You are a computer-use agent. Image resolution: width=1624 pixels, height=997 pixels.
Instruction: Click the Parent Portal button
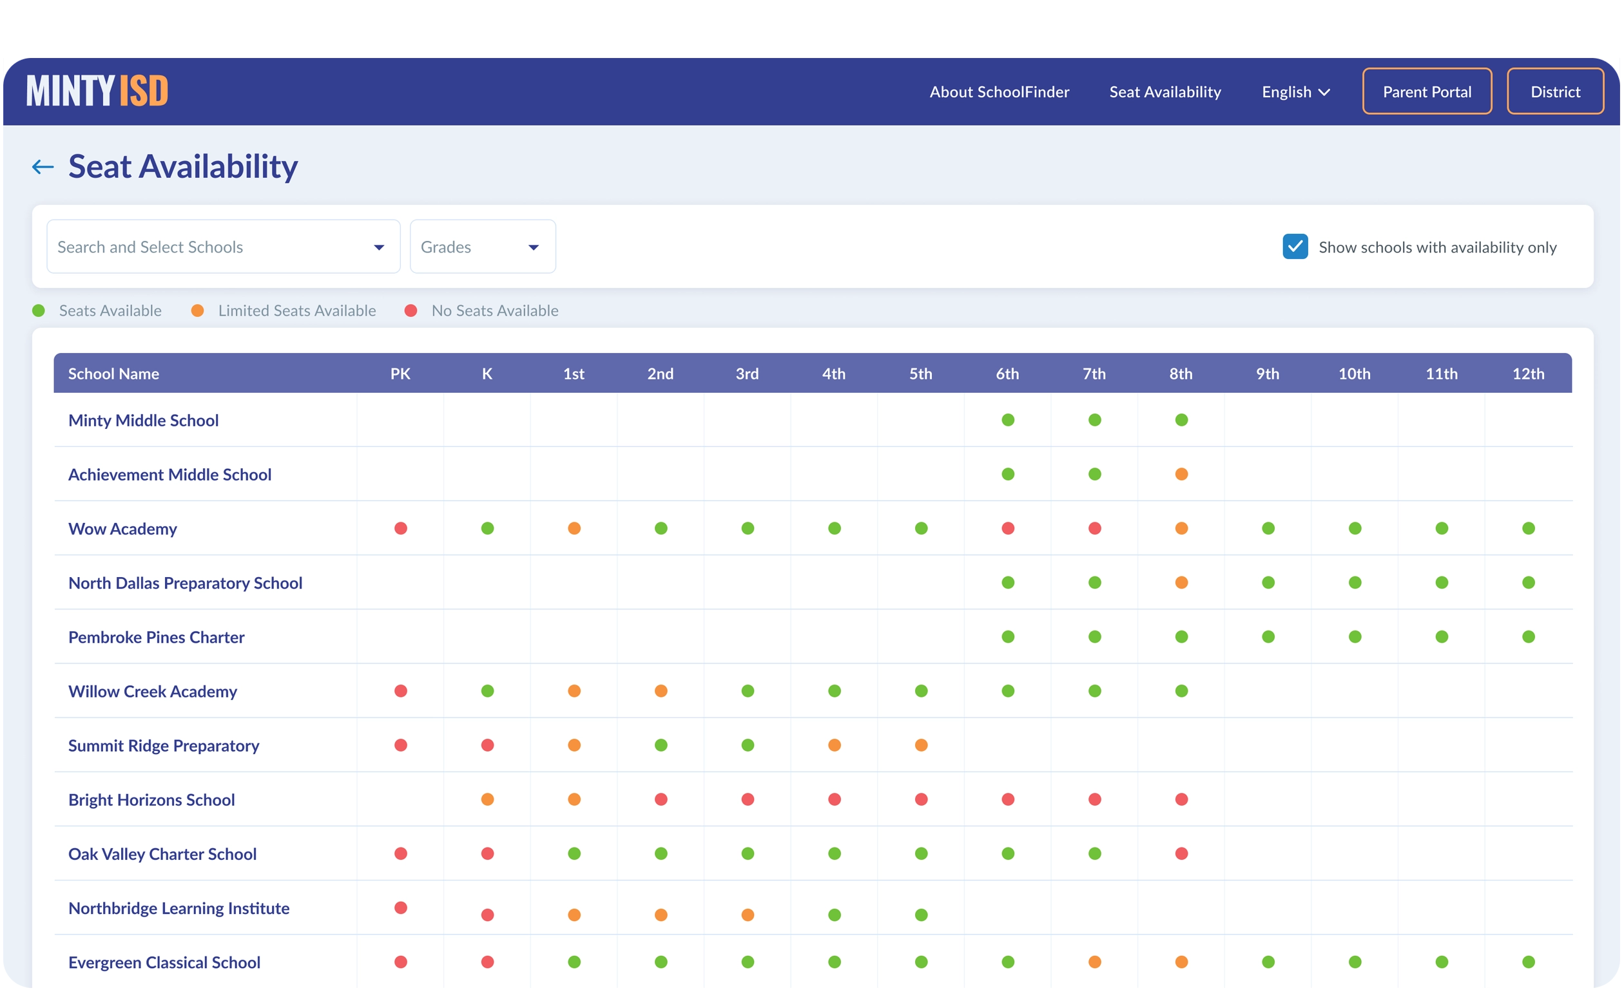point(1426,91)
